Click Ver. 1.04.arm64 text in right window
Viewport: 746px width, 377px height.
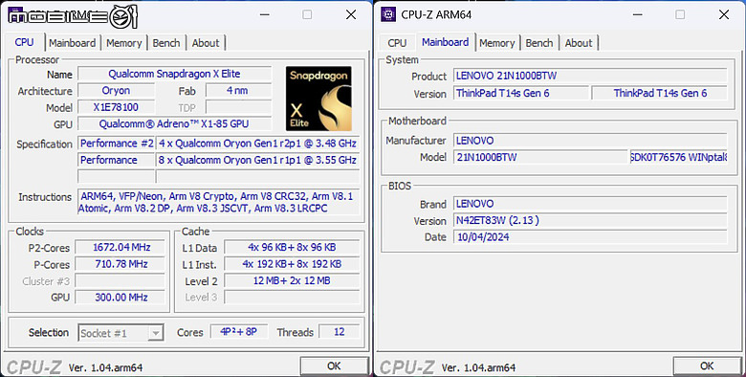coord(478,367)
